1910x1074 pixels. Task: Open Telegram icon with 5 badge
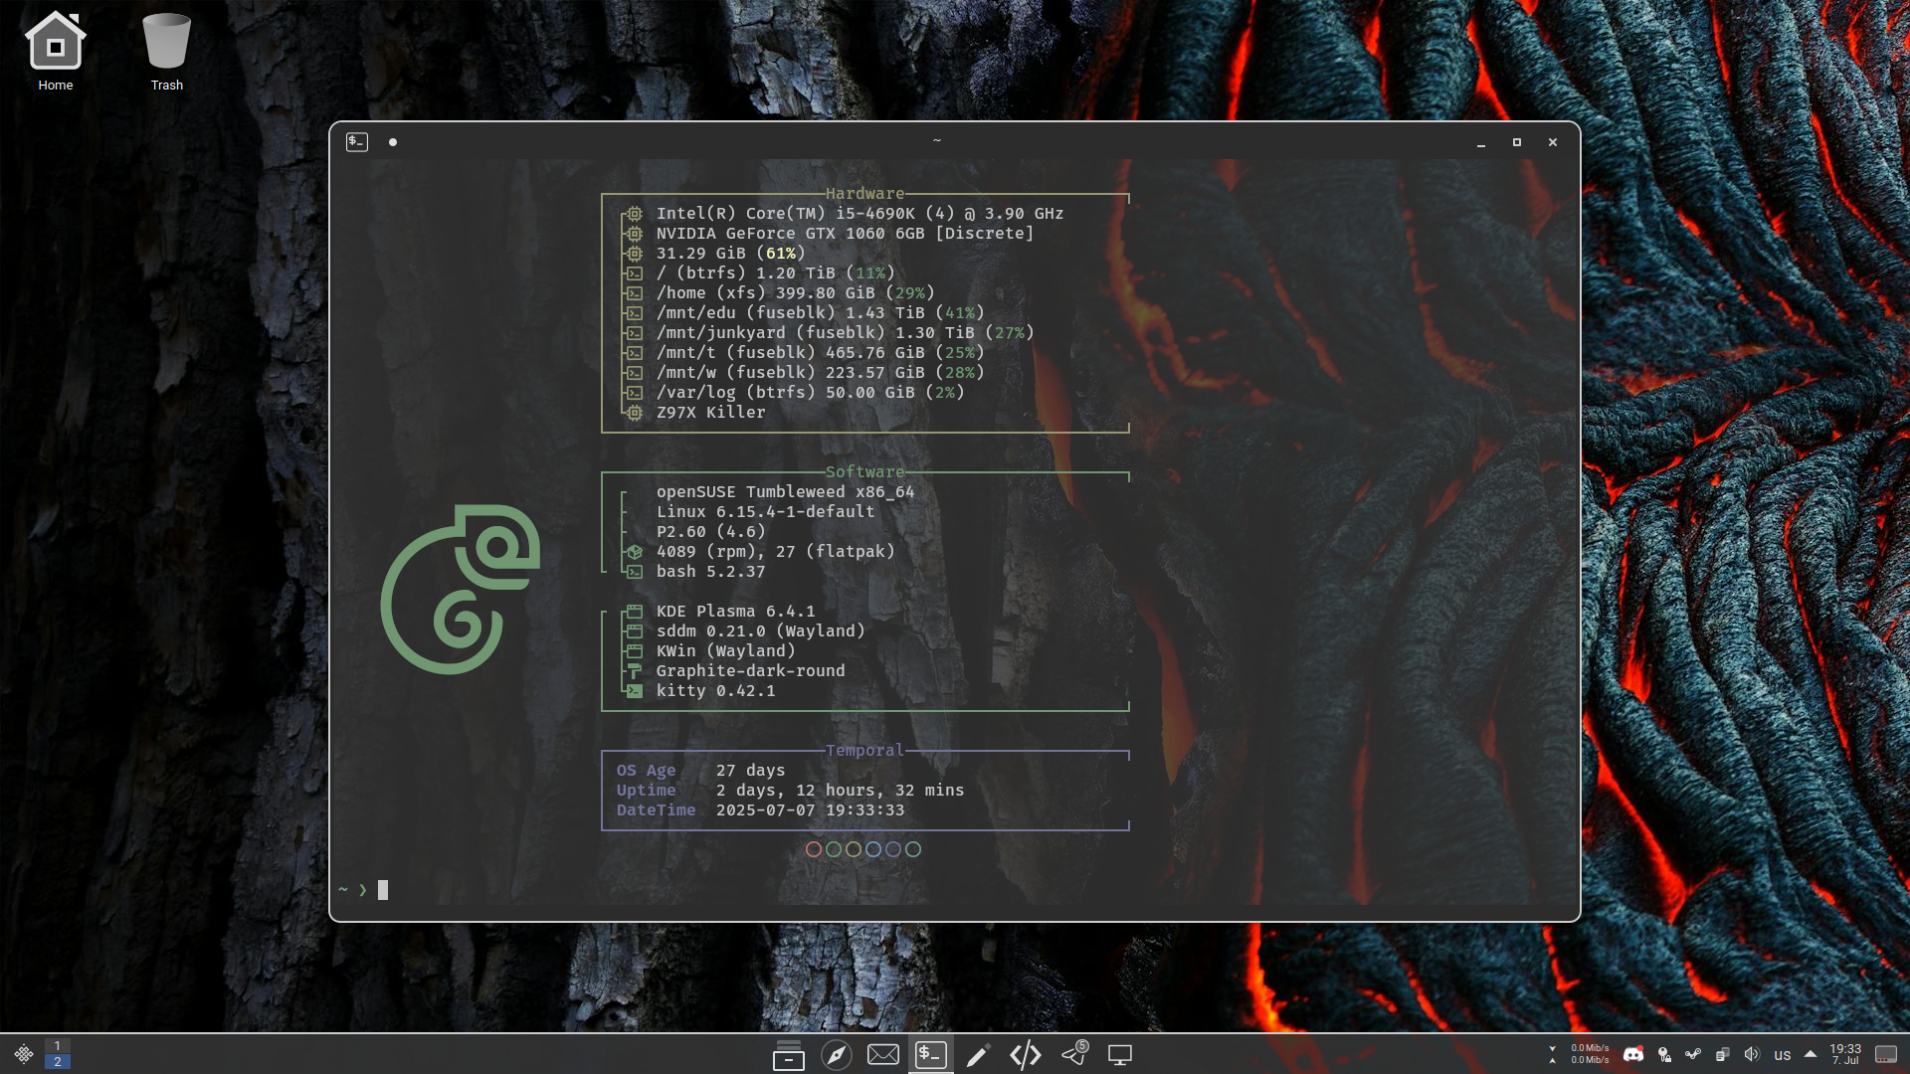tap(1074, 1054)
